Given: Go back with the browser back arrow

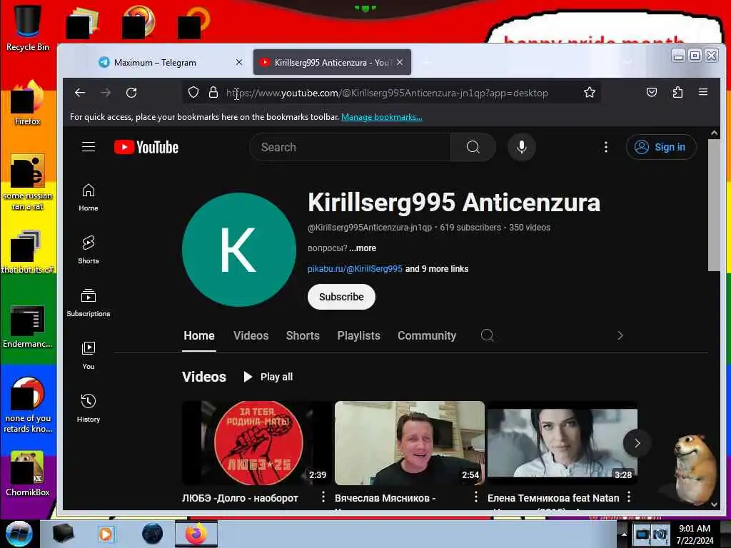Looking at the screenshot, I should pos(80,93).
